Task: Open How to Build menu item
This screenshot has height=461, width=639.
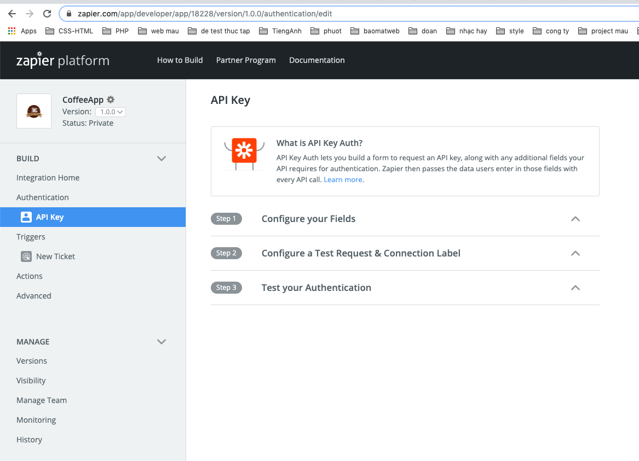Action: (x=180, y=60)
